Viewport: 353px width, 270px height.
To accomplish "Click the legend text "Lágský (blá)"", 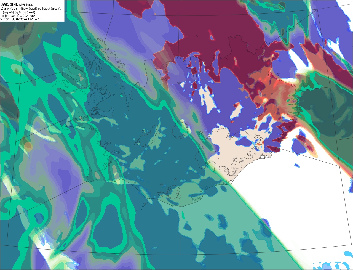I will [x=8, y=9].
